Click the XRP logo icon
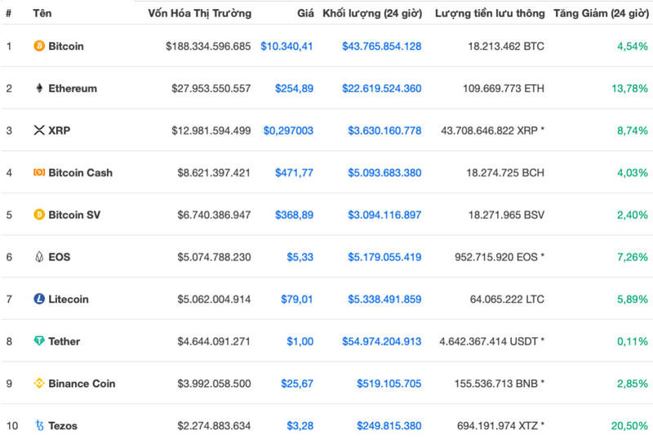This screenshot has height=440, width=653. 39,131
